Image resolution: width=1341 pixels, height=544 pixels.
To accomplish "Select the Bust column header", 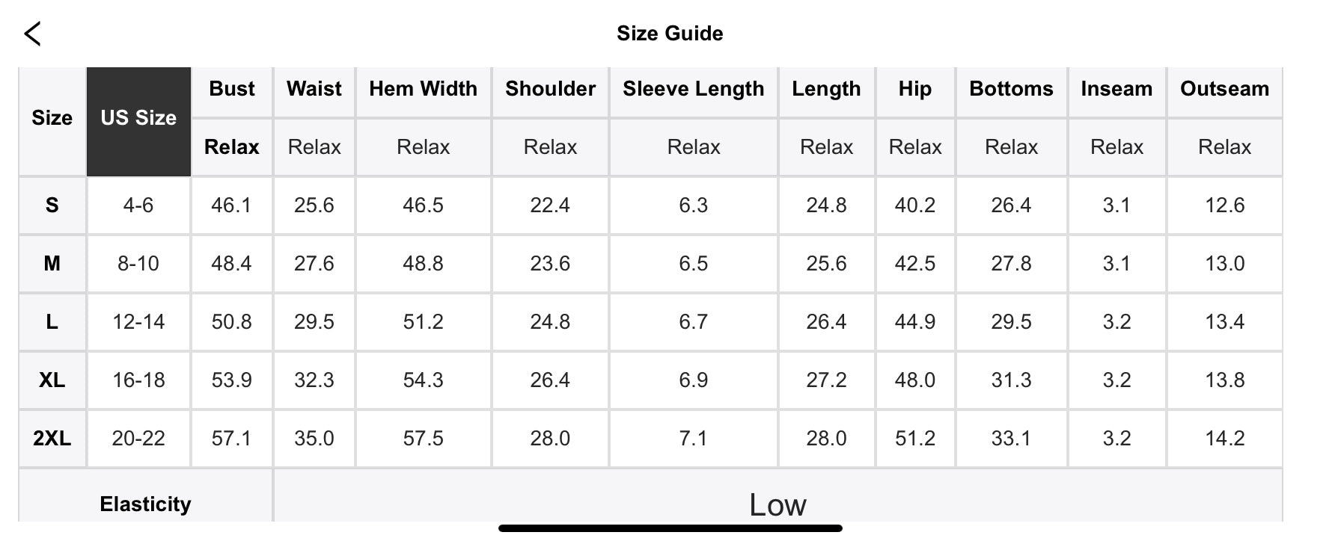I will [x=232, y=89].
